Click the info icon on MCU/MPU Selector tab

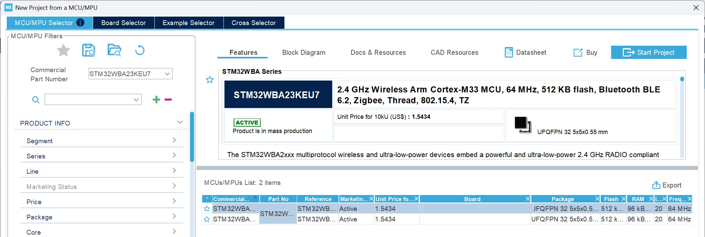pyautogui.click(x=80, y=23)
